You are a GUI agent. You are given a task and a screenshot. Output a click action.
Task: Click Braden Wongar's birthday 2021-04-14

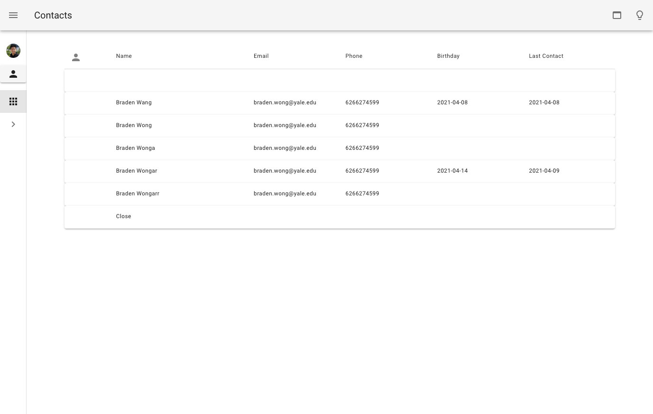(452, 171)
